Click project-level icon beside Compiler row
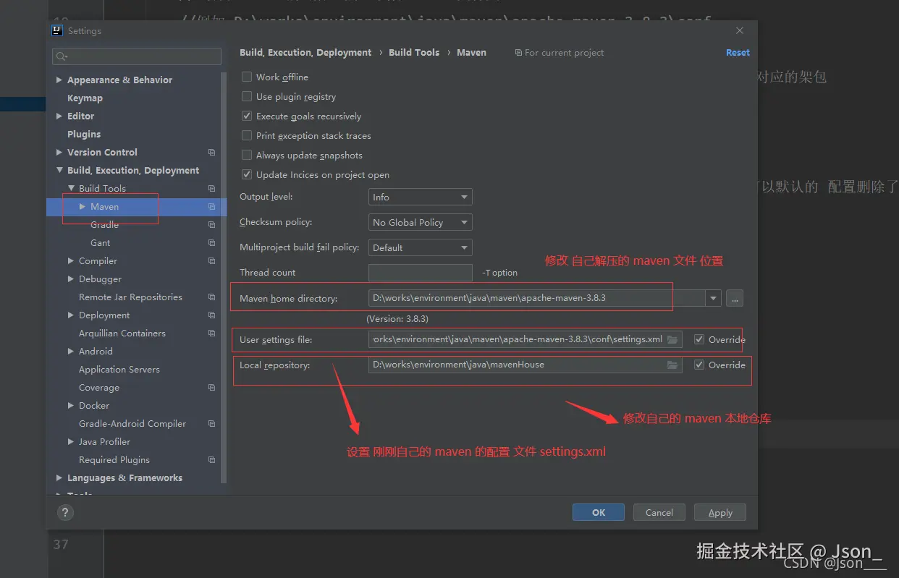Screen dimensions: 899x578 point(211,260)
